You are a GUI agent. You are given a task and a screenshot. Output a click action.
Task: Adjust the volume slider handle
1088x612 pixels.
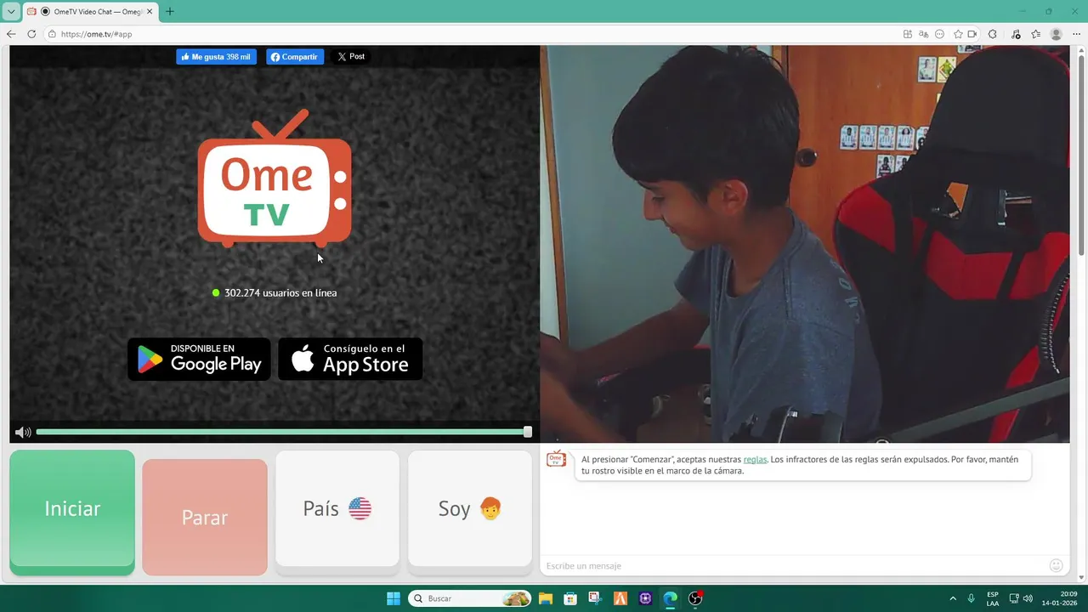[528, 432]
